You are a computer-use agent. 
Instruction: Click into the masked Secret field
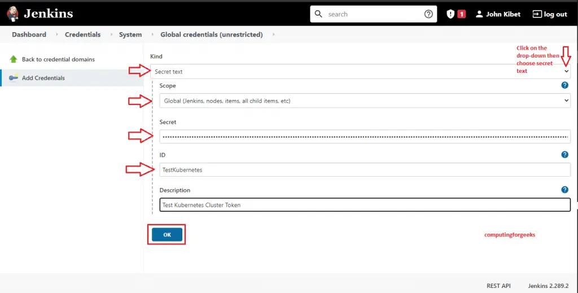(x=365, y=137)
